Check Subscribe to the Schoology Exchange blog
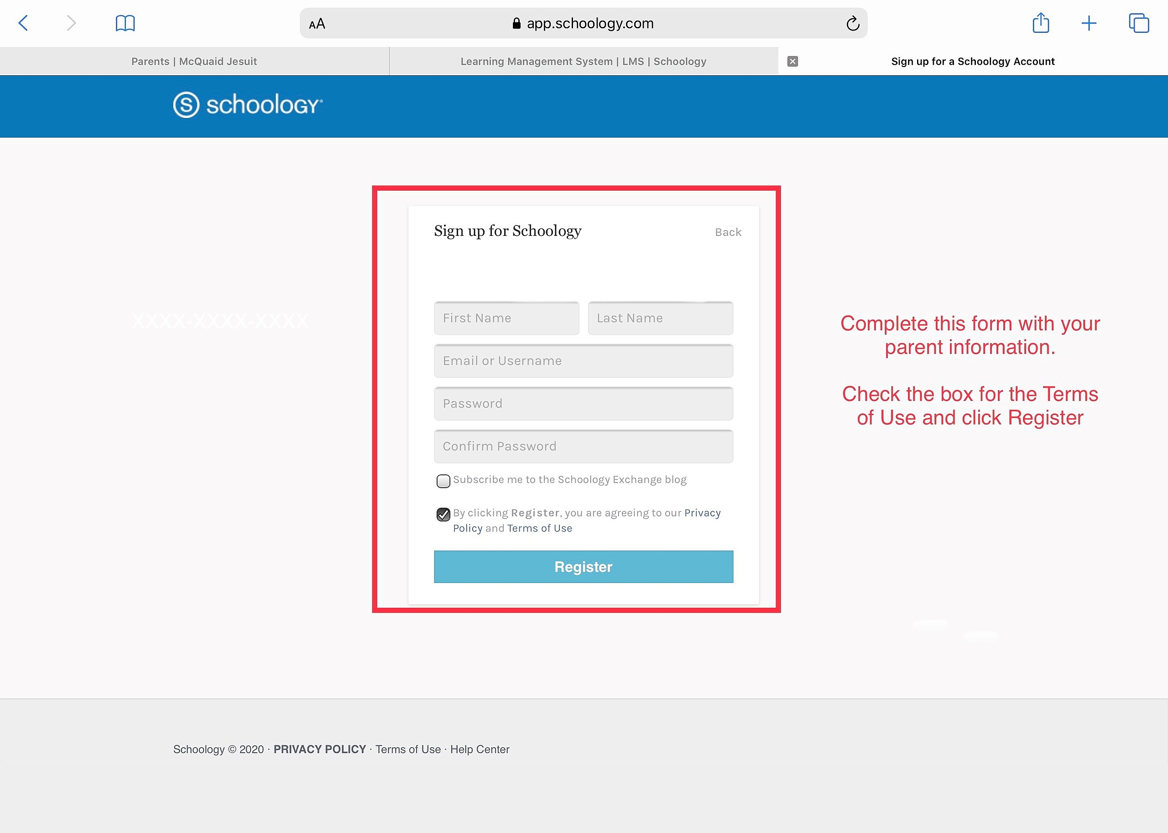This screenshot has width=1168, height=833. 443,481
